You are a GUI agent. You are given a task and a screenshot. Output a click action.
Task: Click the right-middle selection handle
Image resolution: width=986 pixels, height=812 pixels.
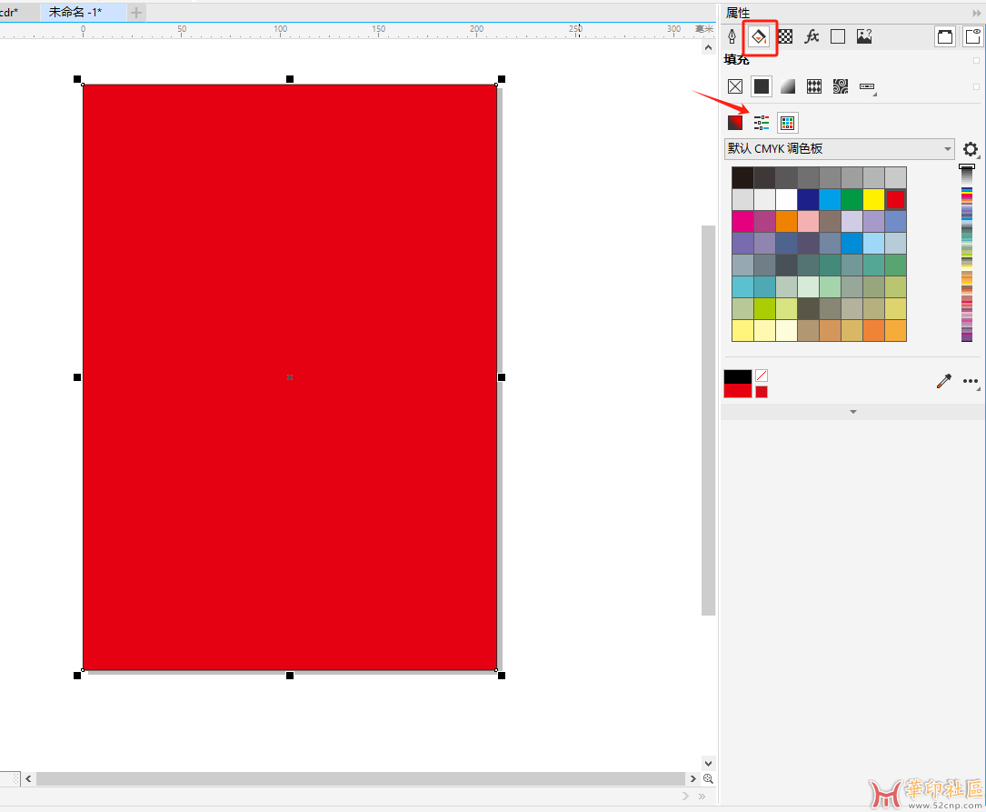point(501,377)
